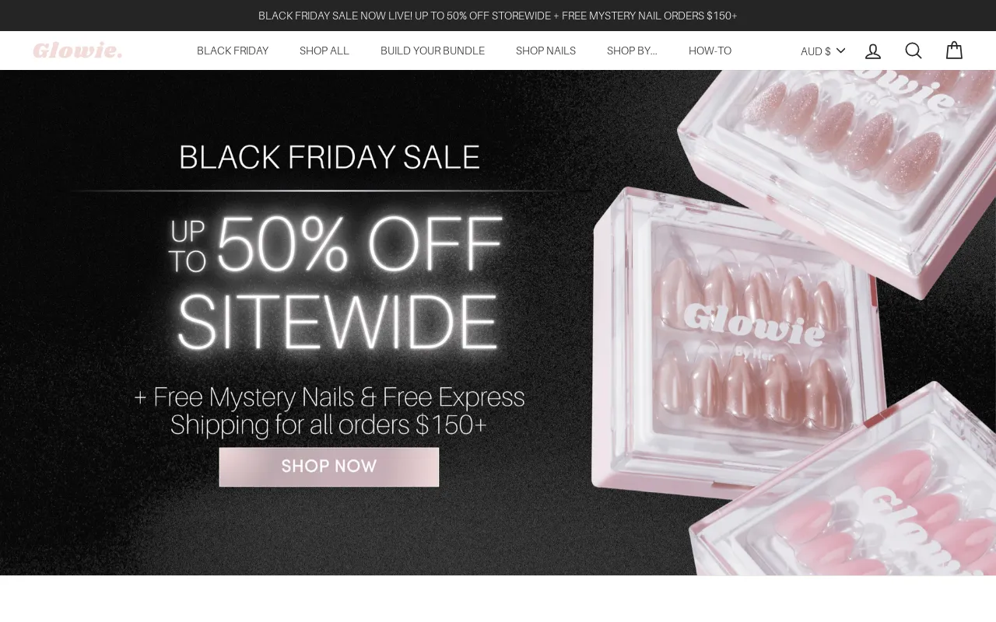Click the Glowie logo in header

pyautogui.click(x=78, y=51)
